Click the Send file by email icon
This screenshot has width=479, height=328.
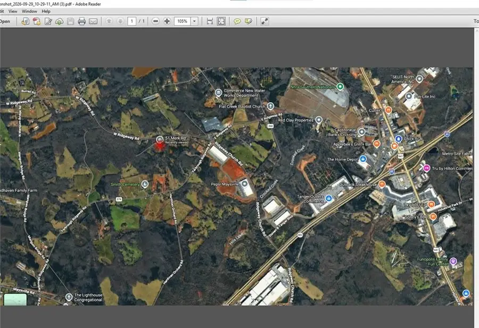93,21
